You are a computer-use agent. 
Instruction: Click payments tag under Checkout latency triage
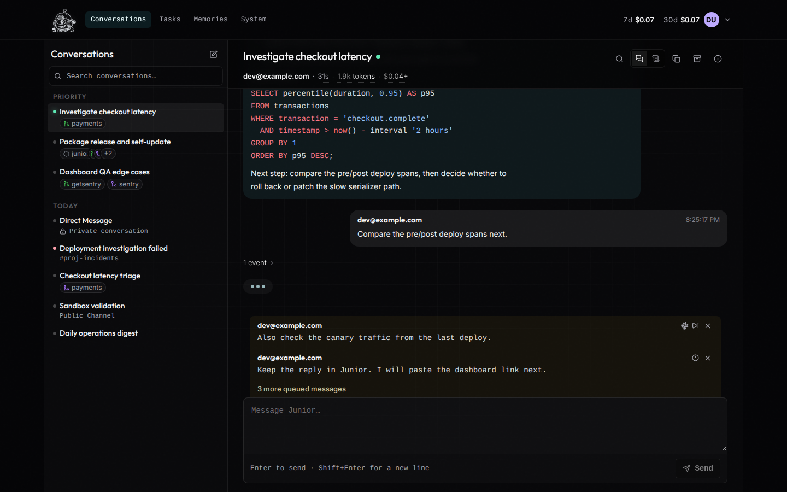(83, 288)
